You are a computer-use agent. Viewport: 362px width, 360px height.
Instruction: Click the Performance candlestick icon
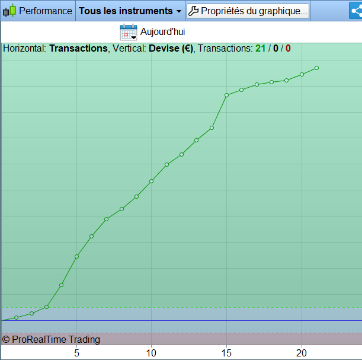pyautogui.click(x=9, y=11)
